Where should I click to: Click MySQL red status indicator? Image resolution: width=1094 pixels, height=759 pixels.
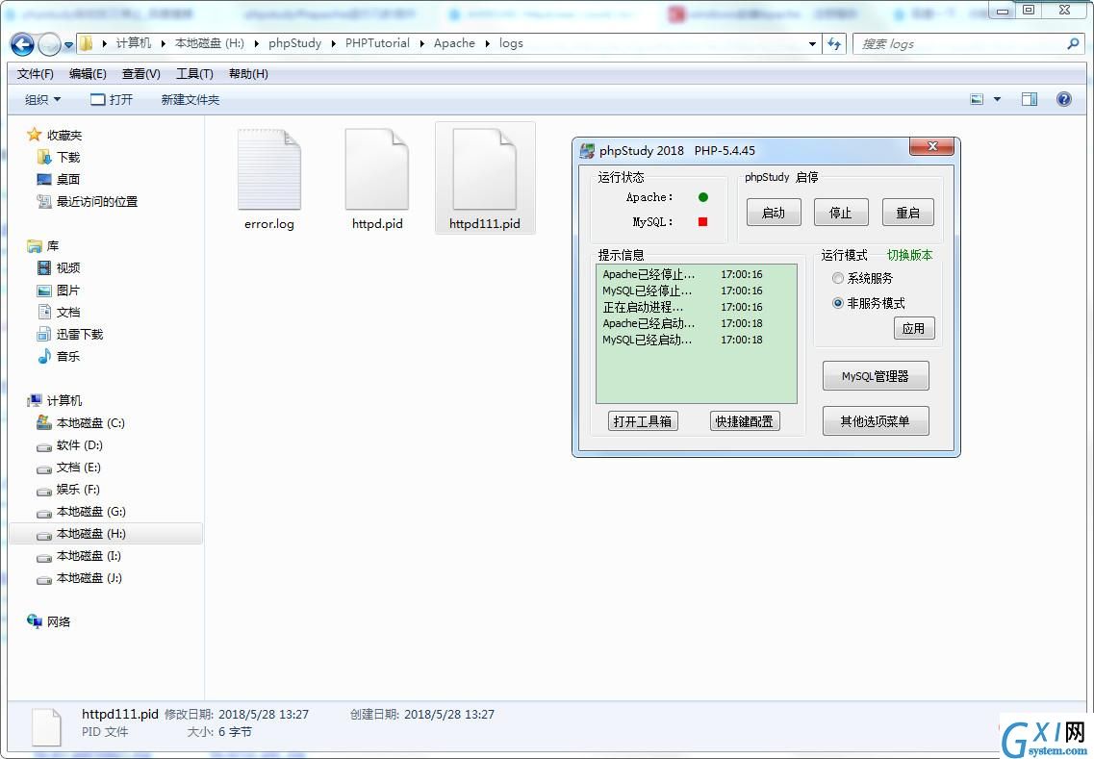702,222
